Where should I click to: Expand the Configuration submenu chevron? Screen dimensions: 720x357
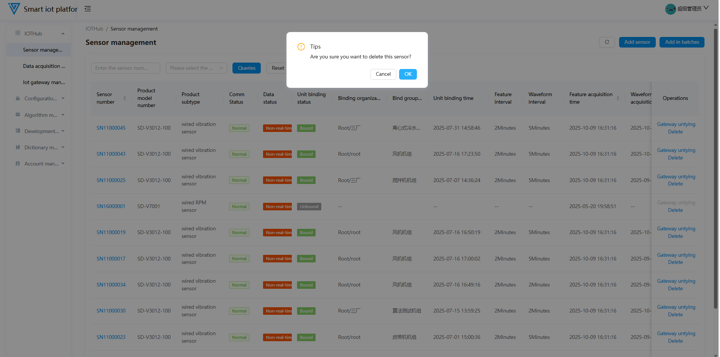pyautogui.click(x=63, y=98)
